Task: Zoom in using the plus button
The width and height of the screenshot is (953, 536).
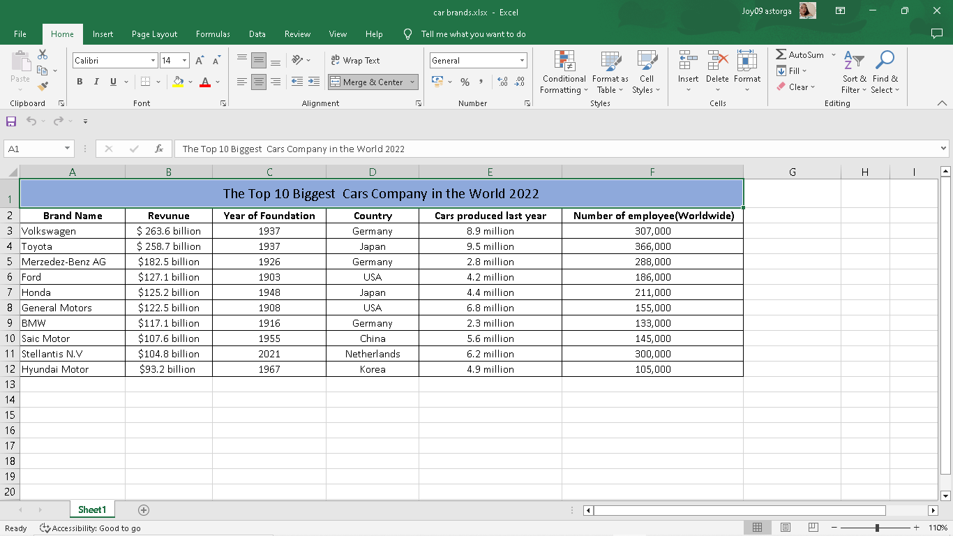Action: click(916, 528)
